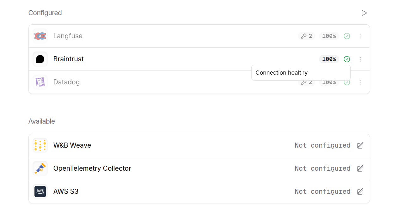The width and height of the screenshot is (400, 220).
Task: Open Langfuse three-dot options menu
Action: (360, 36)
